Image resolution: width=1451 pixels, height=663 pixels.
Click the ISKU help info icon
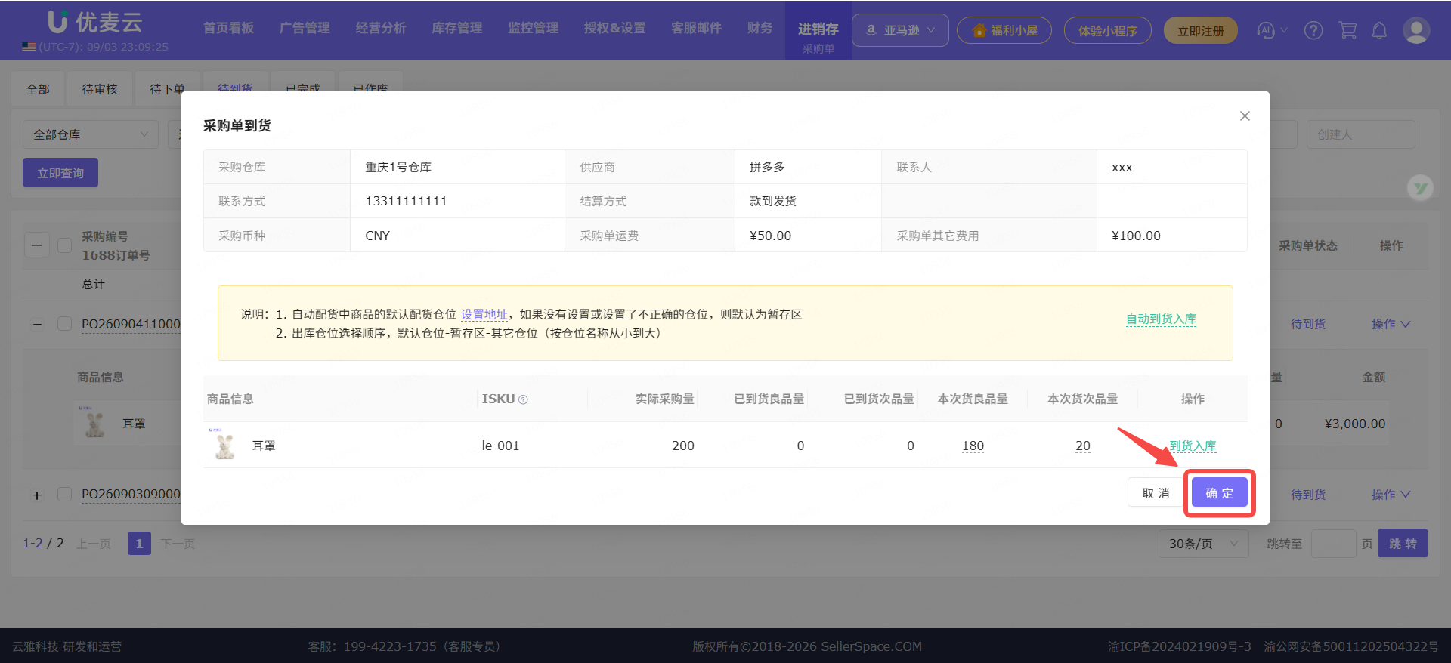point(523,399)
